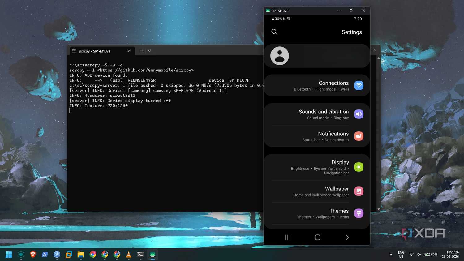Minimize the SM-M107F scrcpy window

click(x=338, y=11)
